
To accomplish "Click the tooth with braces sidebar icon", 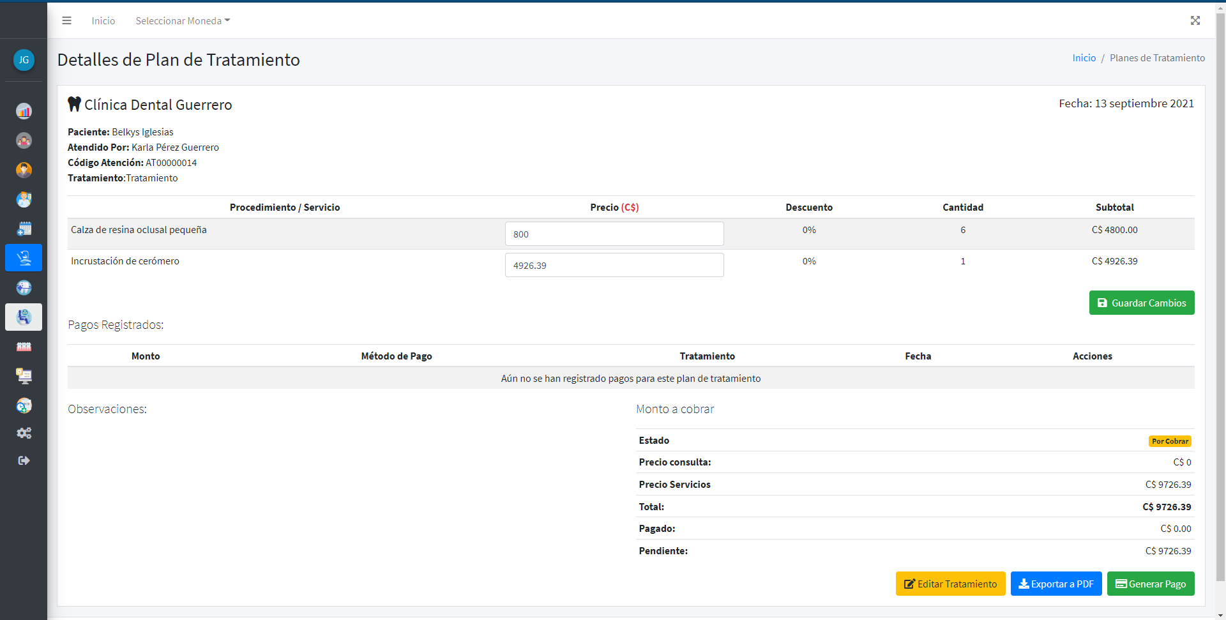I will coord(24,287).
